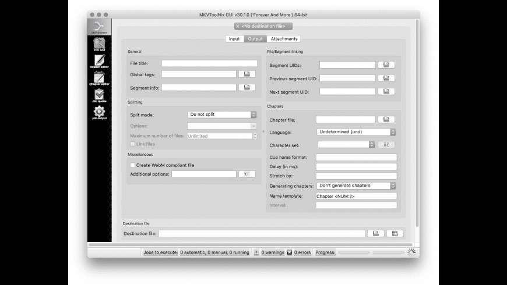Toggle the Link files checkbox

point(132,144)
